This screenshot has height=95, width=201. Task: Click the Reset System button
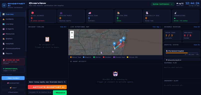point(13,92)
